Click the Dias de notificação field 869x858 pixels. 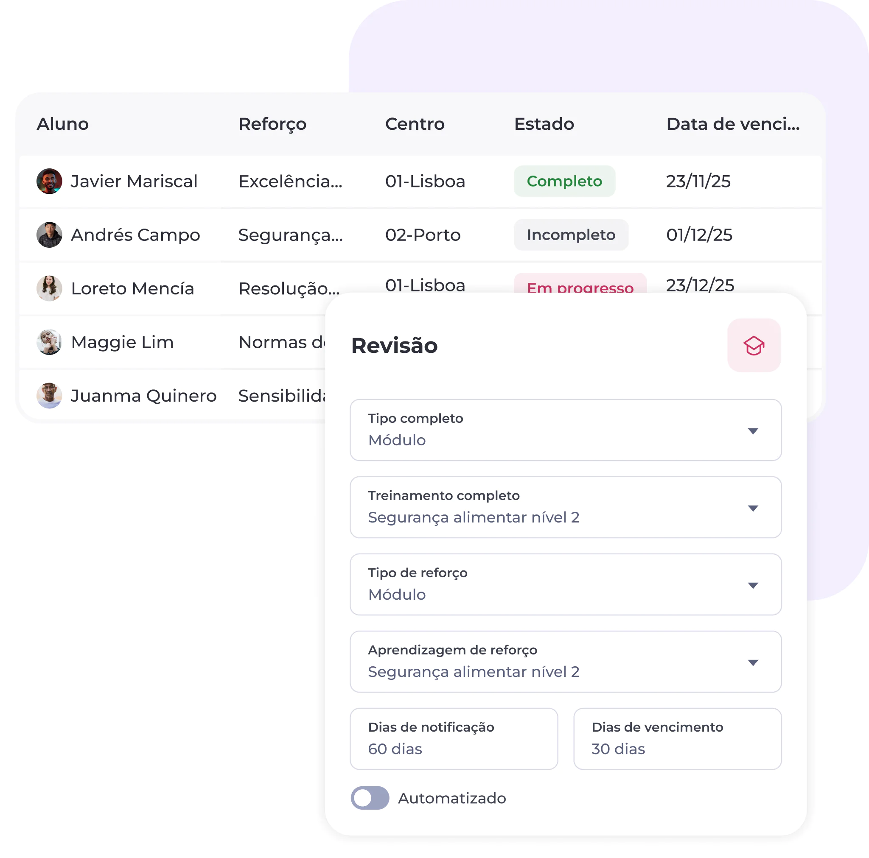coord(454,739)
